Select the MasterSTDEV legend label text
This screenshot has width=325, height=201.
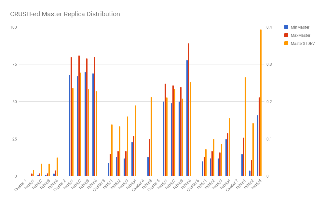pos(303,43)
